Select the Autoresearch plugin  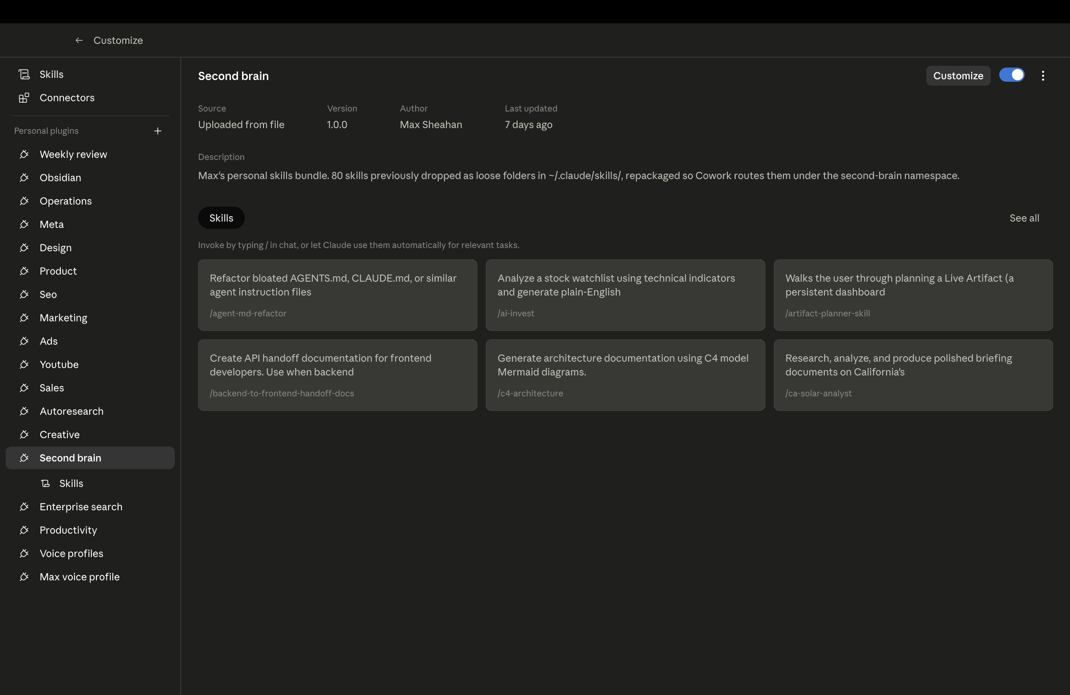coord(90,411)
